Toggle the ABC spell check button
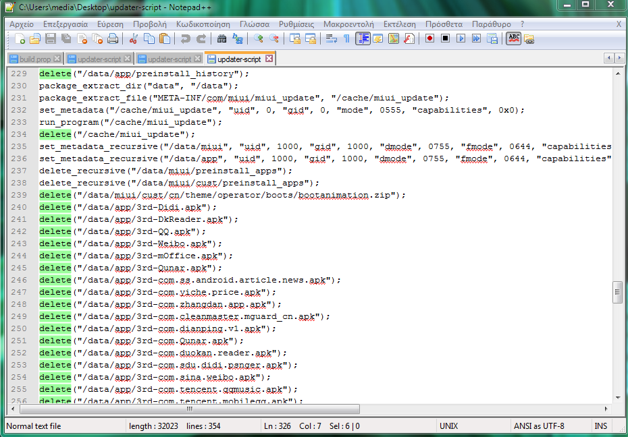The width and height of the screenshot is (628, 437). coord(514,38)
